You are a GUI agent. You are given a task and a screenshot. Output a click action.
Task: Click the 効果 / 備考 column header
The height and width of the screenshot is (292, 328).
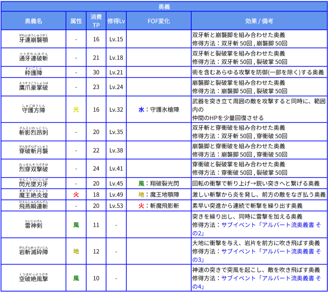pos(259,21)
